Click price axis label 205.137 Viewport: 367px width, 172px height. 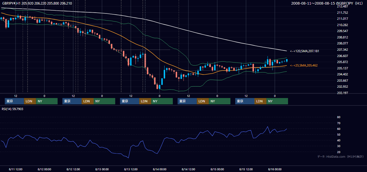pyautogui.click(x=343, y=68)
